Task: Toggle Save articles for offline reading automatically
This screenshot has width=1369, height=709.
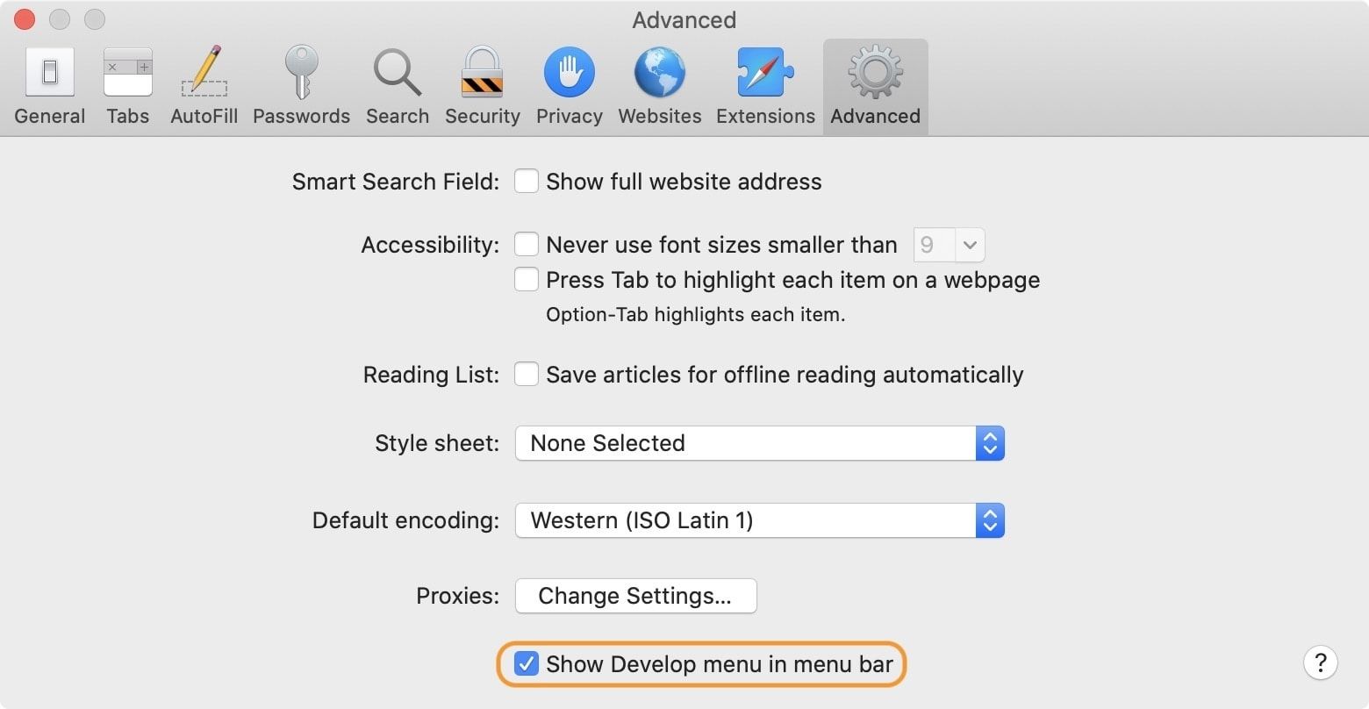Action: coord(527,375)
